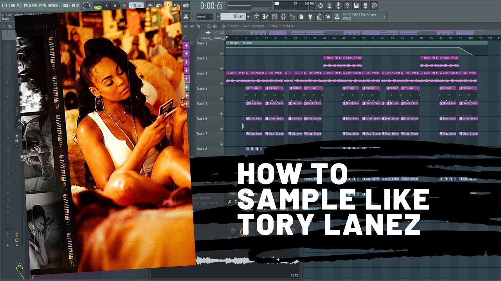
Task: Open the mixer view icon
Action: (283, 16)
